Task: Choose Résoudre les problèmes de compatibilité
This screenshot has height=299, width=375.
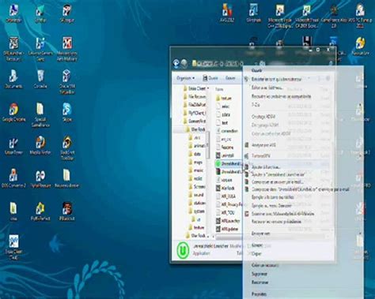Action: tap(281, 96)
